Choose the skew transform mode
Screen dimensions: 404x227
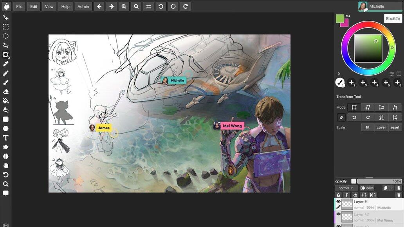368,107
